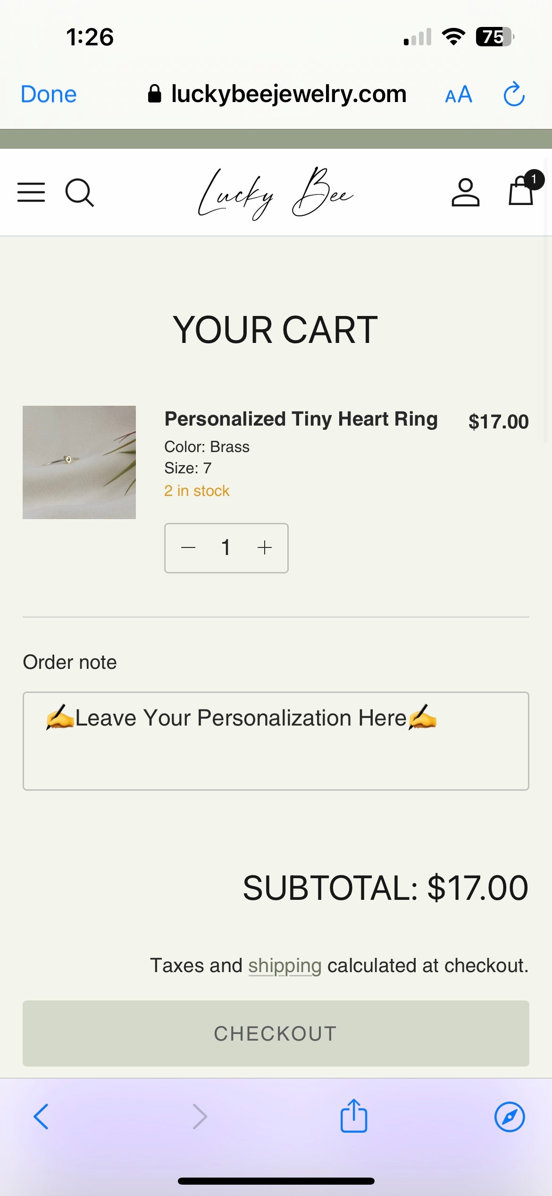Go back with the left chevron
The height and width of the screenshot is (1196, 552).
(x=42, y=1117)
